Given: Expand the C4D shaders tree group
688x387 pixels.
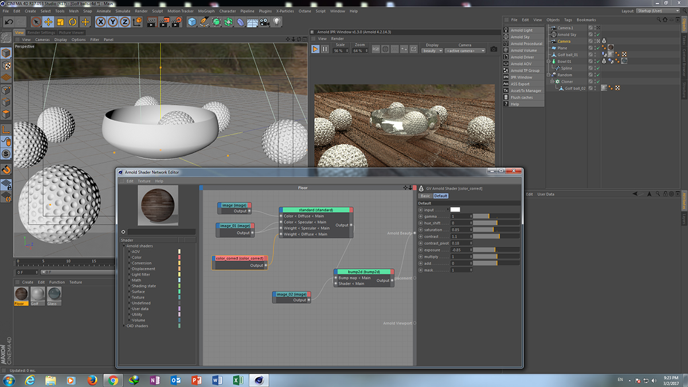Looking at the screenshot, I should [x=124, y=326].
